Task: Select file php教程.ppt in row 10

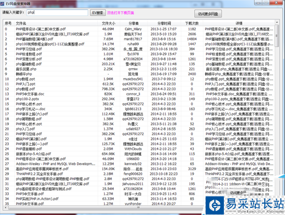Action: [25, 79]
